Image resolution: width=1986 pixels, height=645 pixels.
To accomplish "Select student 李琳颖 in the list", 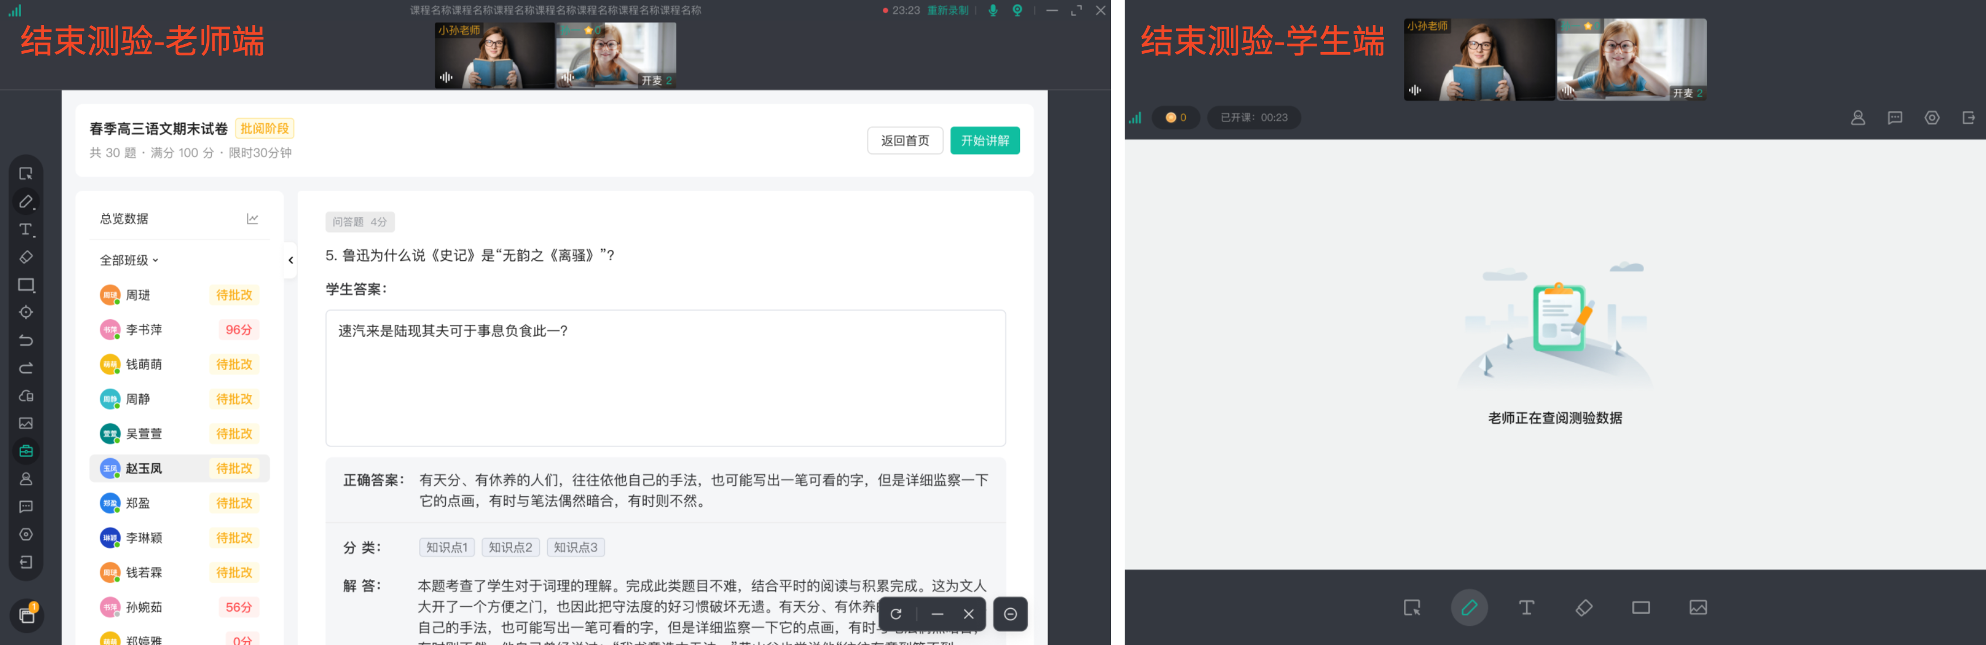I will 180,538.
